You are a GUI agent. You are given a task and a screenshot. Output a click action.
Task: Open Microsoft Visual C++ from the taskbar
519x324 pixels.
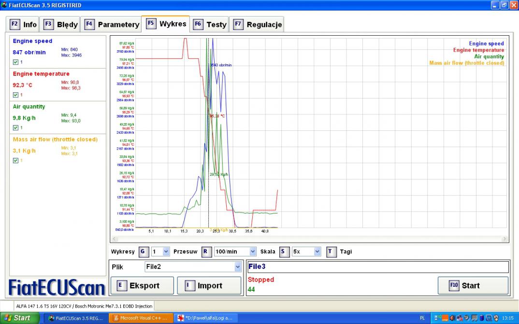click(x=140, y=318)
